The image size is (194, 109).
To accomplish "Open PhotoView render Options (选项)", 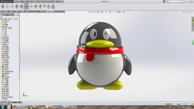I will click(x=44, y=6).
